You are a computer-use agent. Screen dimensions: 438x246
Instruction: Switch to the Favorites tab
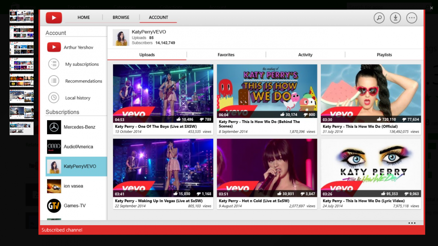[226, 55]
